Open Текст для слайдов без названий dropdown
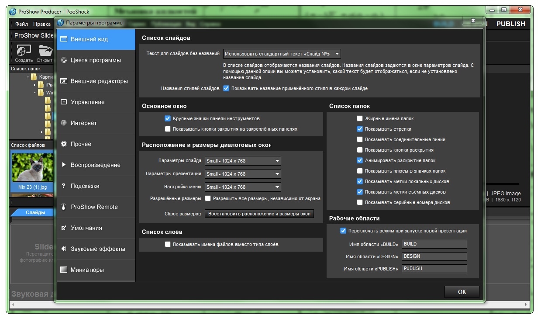 point(282,54)
